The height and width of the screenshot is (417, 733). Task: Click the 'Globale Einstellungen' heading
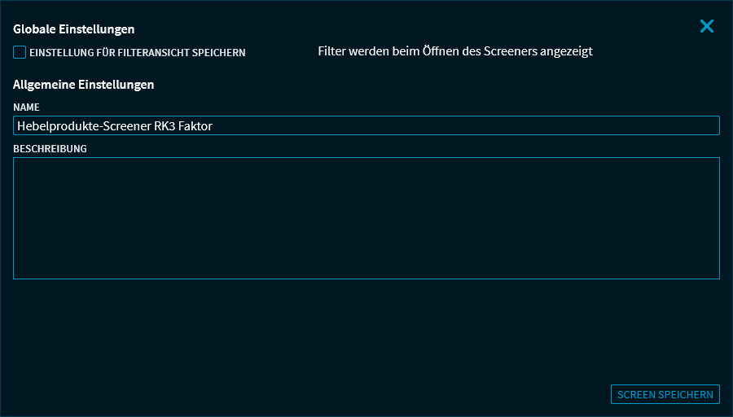74,29
